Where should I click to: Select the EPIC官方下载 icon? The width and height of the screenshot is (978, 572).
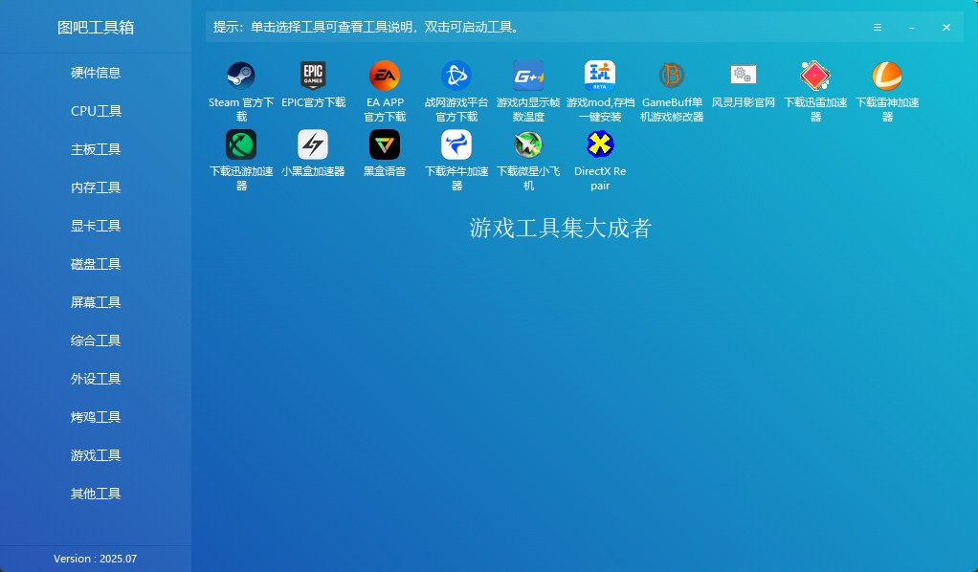tap(313, 76)
